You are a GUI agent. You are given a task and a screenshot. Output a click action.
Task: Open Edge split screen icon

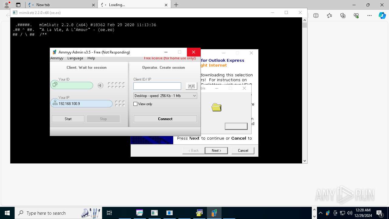[316, 16]
